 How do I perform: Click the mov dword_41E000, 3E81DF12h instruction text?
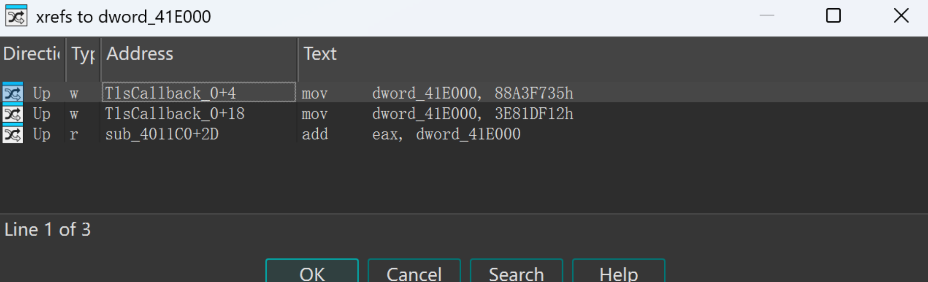pyautogui.click(x=437, y=114)
